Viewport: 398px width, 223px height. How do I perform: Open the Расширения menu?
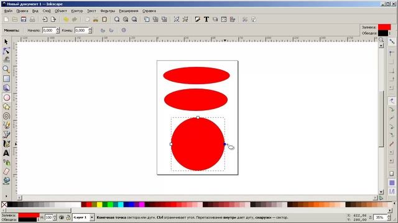click(129, 11)
